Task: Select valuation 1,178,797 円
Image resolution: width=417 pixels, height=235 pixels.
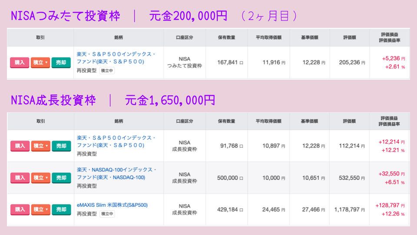Action: (x=350, y=209)
